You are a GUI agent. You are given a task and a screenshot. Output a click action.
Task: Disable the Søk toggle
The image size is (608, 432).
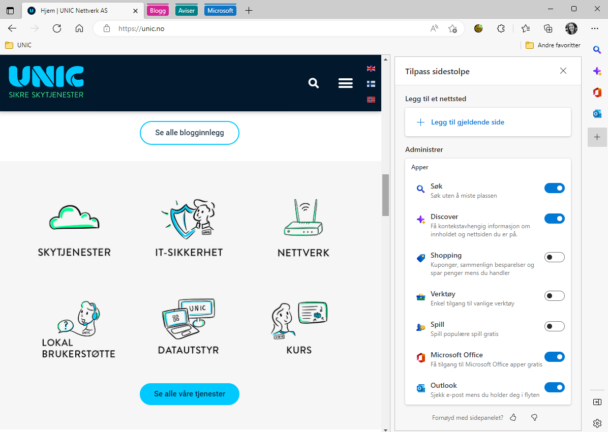click(554, 188)
